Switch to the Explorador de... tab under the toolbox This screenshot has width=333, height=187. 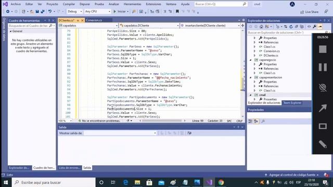(19, 168)
